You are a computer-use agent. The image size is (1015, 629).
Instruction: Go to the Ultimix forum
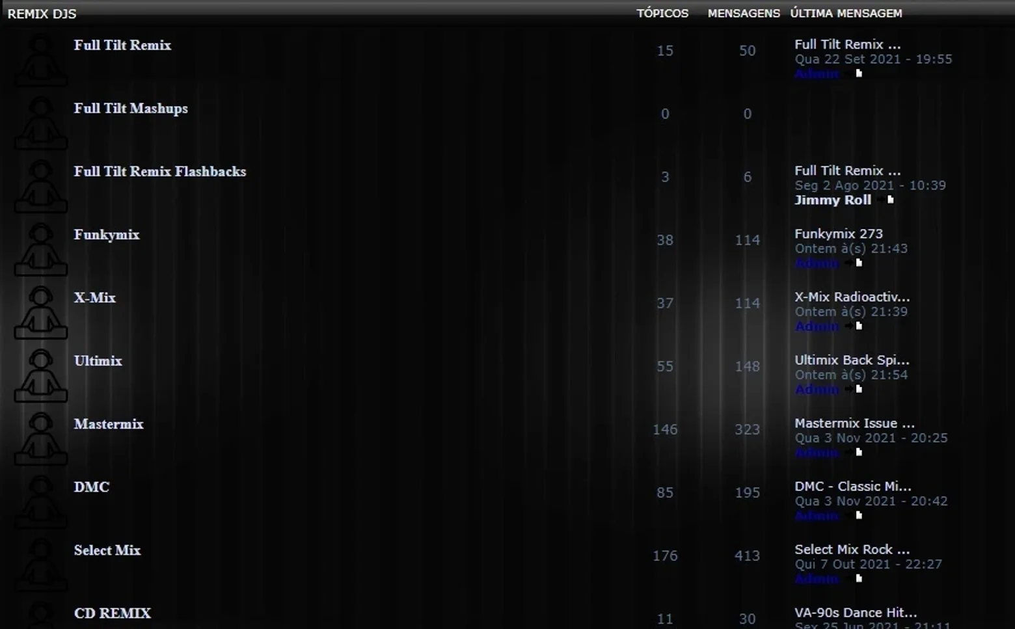pyautogui.click(x=98, y=360)
